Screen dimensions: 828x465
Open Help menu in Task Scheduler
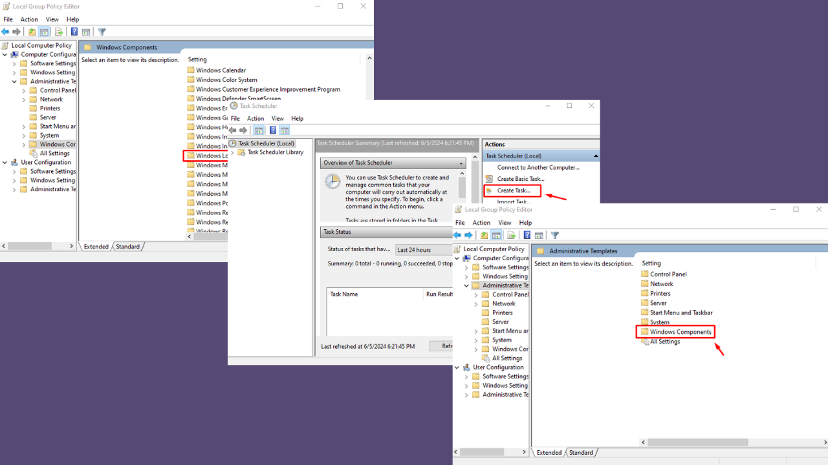click(x=297, y=118)
